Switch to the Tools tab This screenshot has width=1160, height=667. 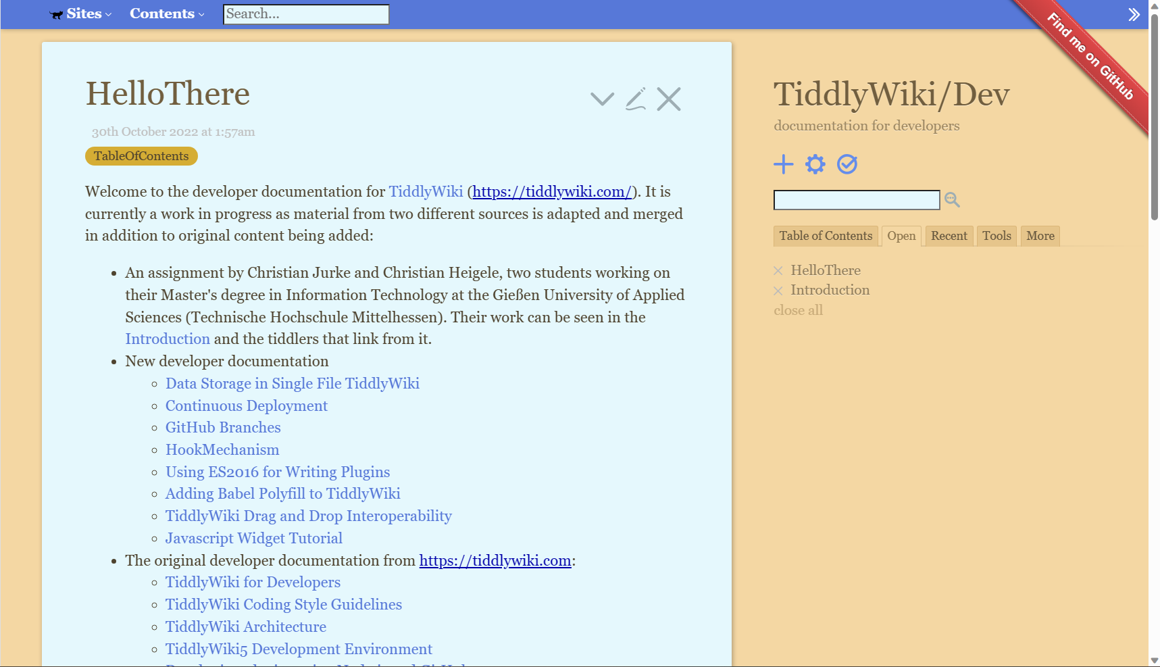coord(997,236)
